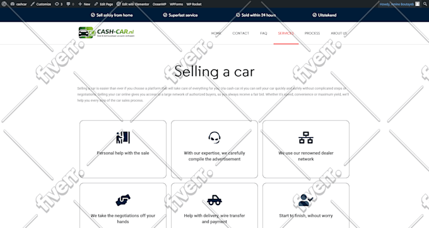Open the WP Rocket admin menu
This screenshot has height=228, width=429.
[194, 4]
